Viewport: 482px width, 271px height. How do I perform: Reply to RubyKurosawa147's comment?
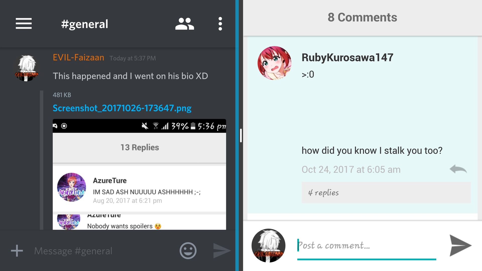458,169
